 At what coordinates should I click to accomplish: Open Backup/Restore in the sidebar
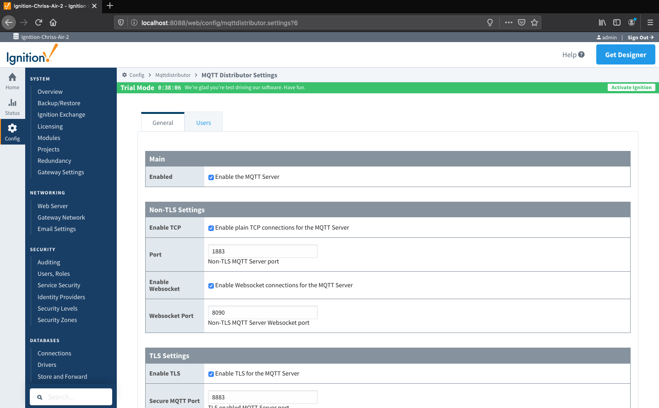pyautogui.click(x=59, y=103)
